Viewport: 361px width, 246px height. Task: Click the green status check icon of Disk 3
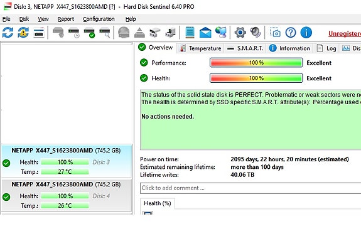[6, 163]
